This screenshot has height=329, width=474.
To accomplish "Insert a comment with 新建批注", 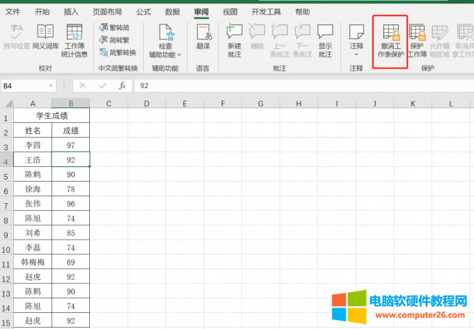I will pyautogui.click(x=234, y=39).
